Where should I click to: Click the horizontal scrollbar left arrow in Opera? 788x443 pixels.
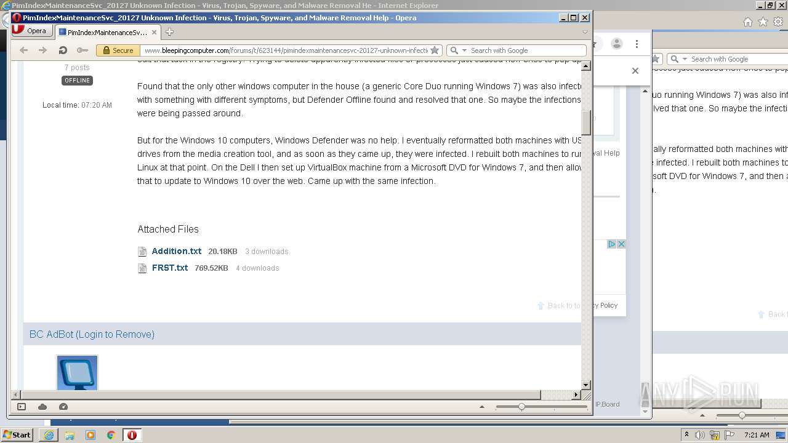[x=16, y=395]
